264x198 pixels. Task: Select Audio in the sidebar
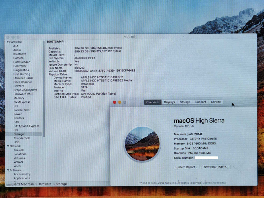point(17,50)
